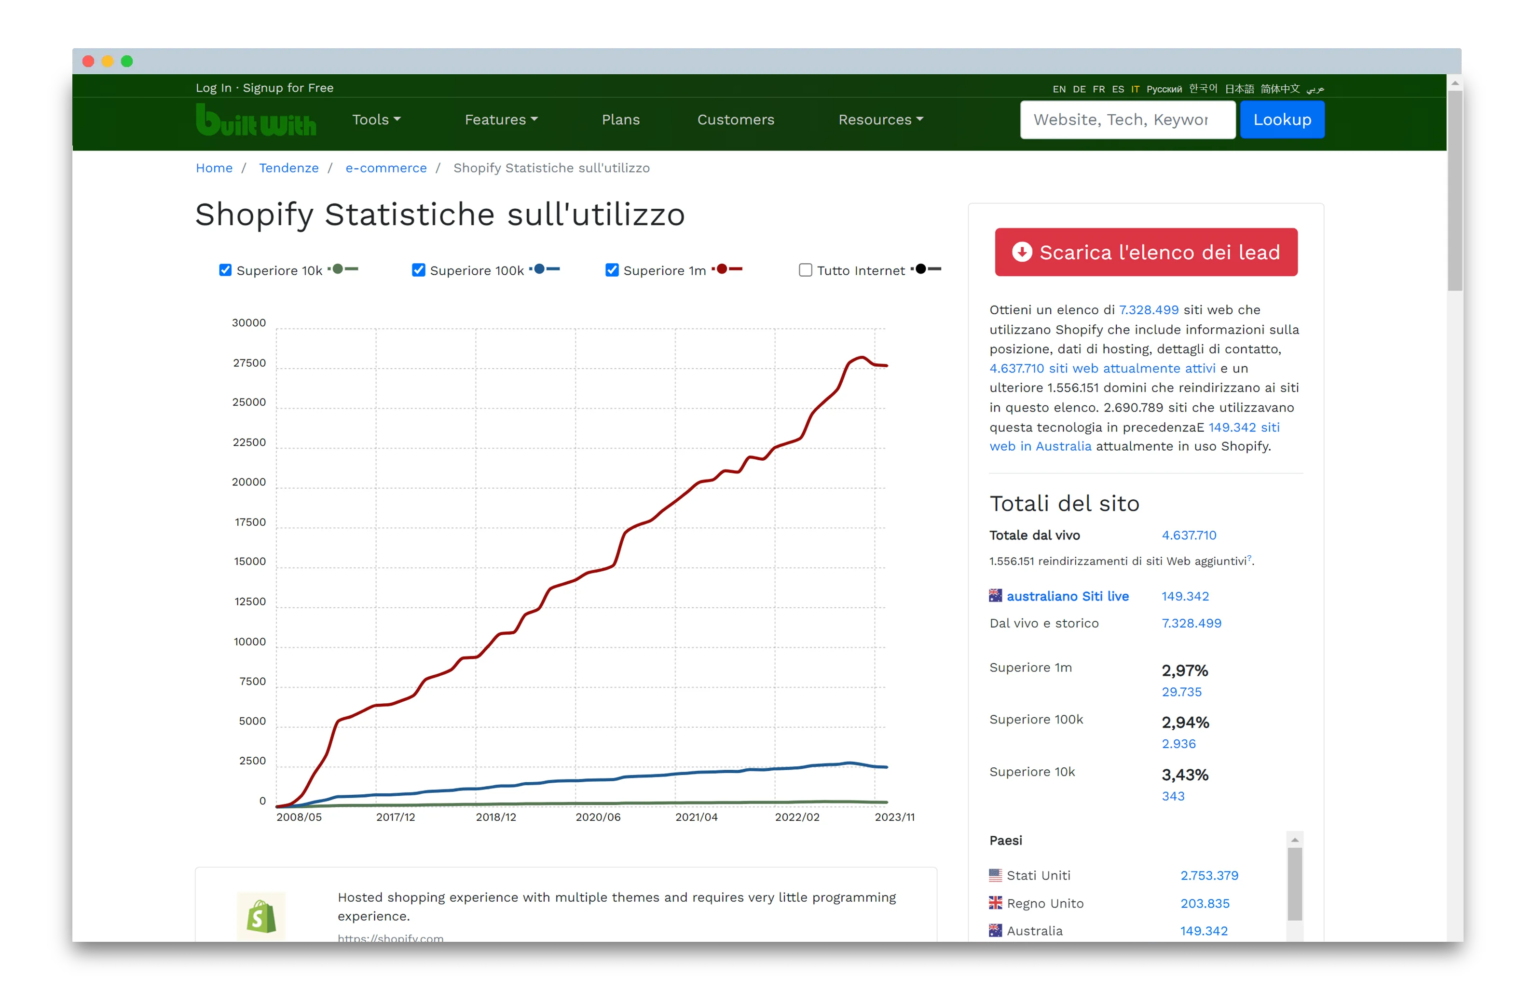The width and height of the screenshot is (1534, 990).
Task: Select the IT language option
Action: pos(1135,89)
